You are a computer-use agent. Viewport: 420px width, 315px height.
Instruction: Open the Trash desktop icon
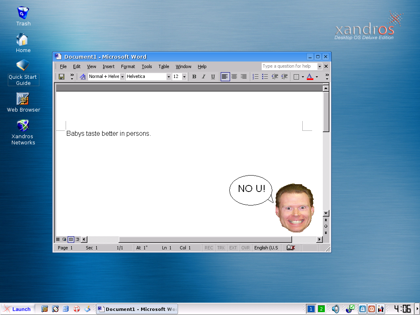point(23,16)
